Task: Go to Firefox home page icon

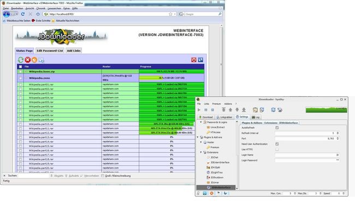Action: click(38, 14)
